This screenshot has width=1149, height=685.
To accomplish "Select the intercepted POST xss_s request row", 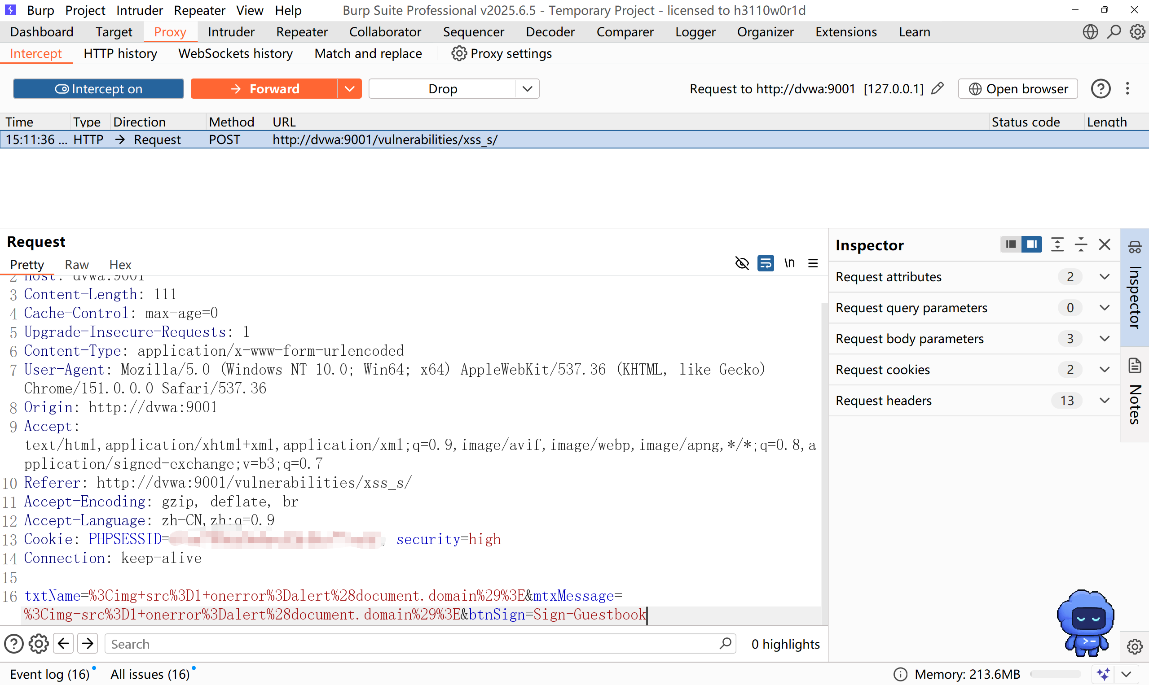I will 574,140.
